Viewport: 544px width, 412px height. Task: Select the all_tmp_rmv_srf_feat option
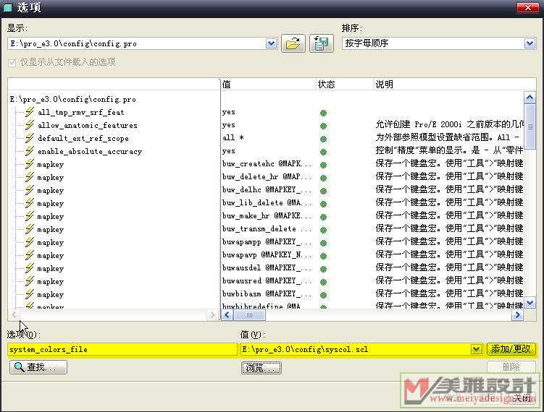point(81,112)
